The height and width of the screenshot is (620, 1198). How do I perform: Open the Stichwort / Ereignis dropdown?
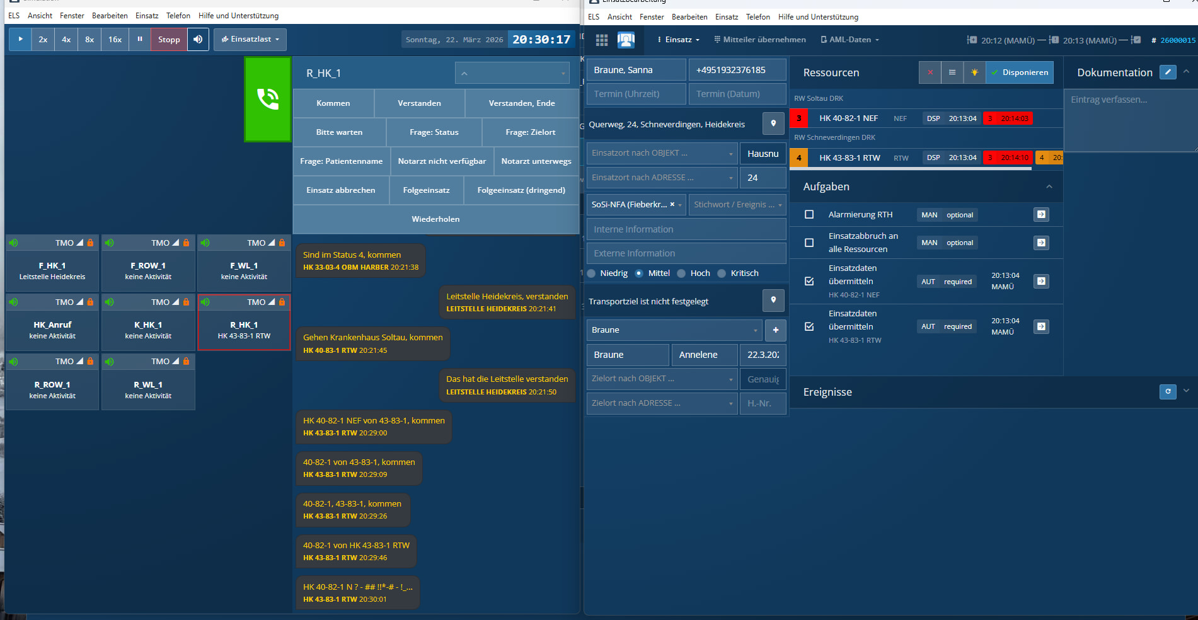tap(737, 205)
